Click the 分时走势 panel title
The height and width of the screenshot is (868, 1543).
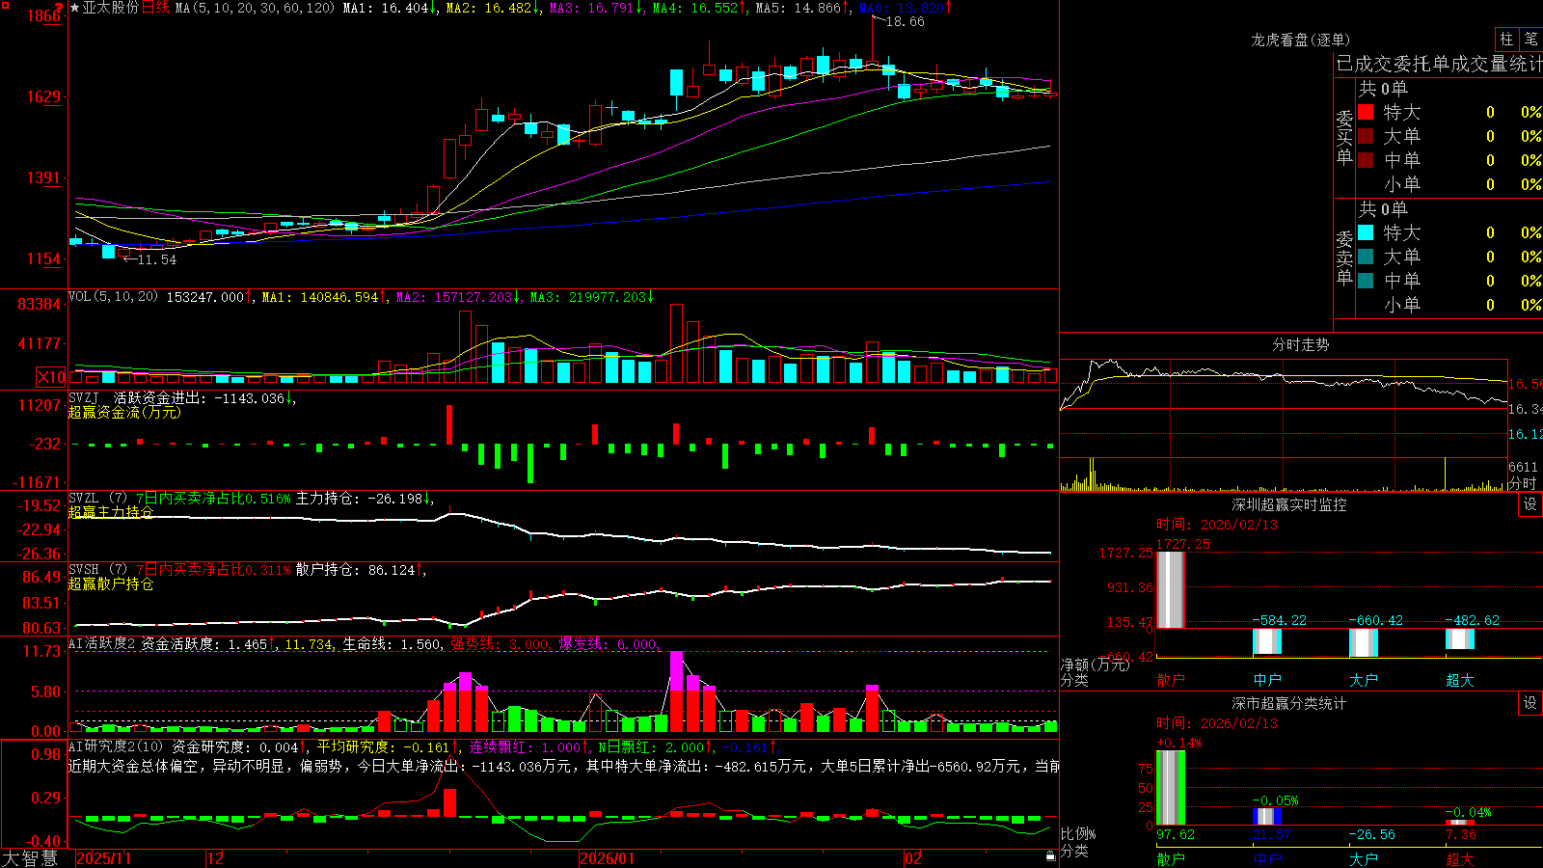click(1300, 344)
